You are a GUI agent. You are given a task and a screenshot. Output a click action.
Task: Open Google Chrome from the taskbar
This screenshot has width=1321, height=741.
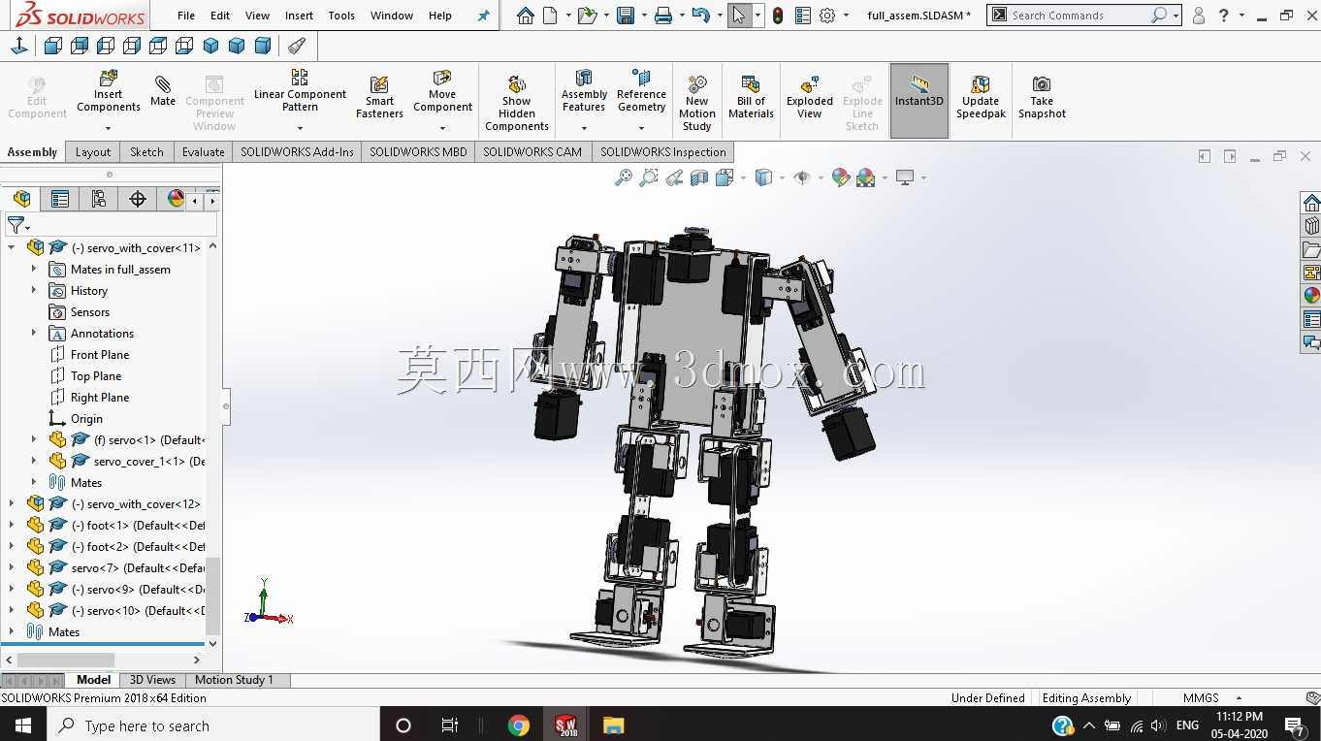(x=519, y=725)
